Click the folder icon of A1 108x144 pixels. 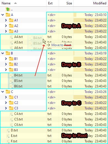click(x=11, y=20)
